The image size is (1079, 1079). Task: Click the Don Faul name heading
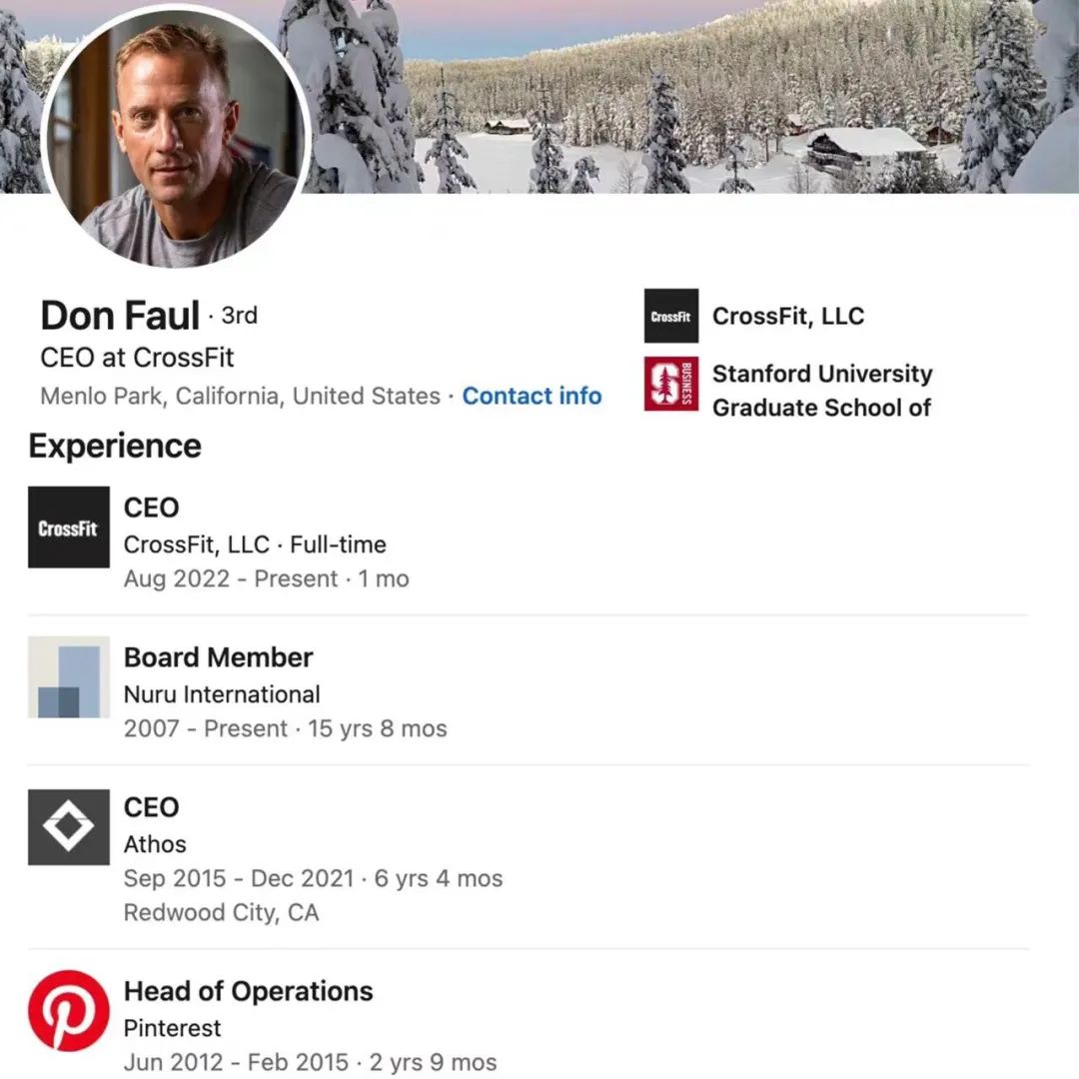pyautogui.click(x=120, y=316)
